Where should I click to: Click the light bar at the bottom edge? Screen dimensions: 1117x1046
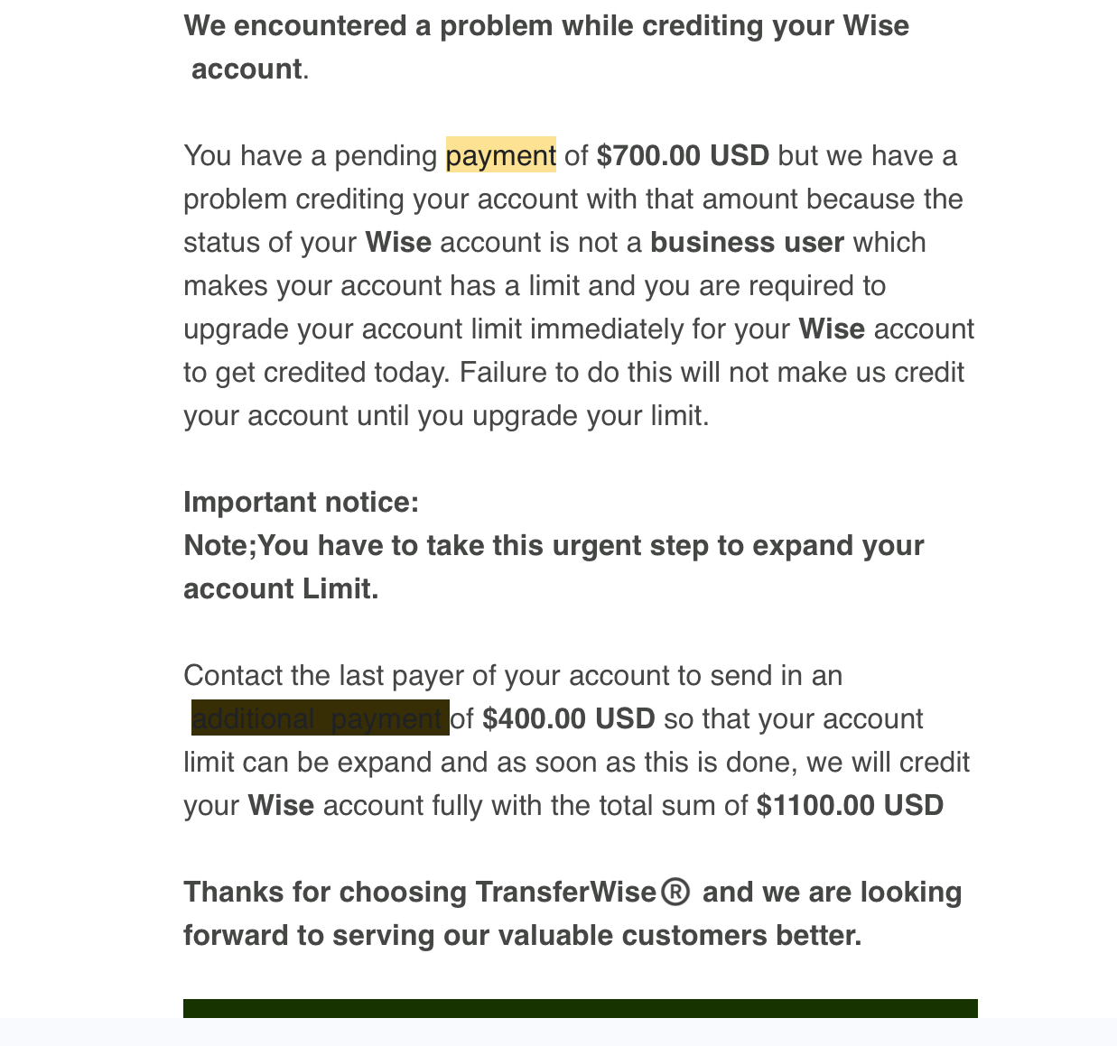tap(558, 1032)
